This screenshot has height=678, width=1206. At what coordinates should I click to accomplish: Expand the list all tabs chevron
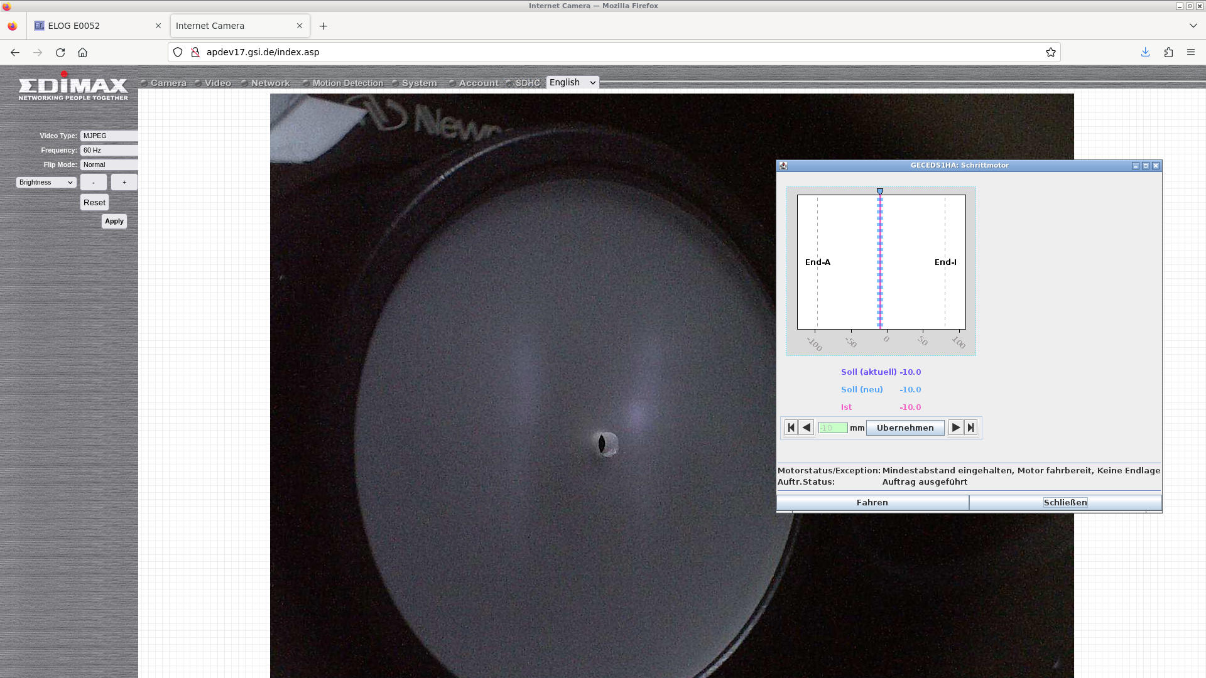[x=1193, y=26]
